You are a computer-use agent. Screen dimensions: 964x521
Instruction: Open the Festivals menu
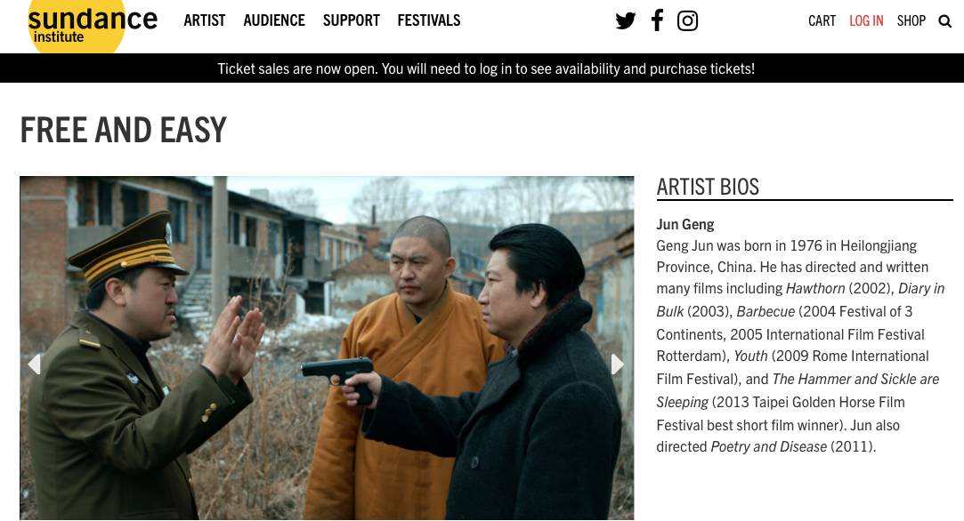coord(428,20)
